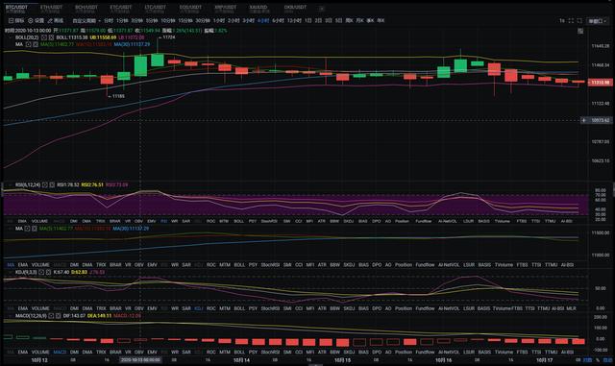Toggle StochRSI in strip under RSI pane
Viewport: 615px width, 366px height.
[x=269, y=221]
